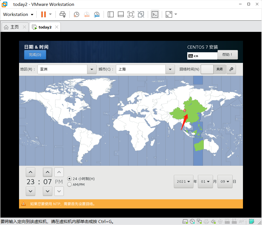This screenshot has width=262, height=225.
Task: Close the today2 tab
Action: coord(57,27)
